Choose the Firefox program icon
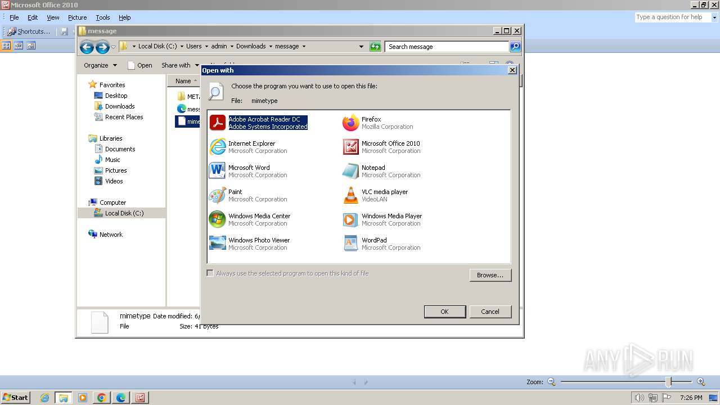 (351, 123)
